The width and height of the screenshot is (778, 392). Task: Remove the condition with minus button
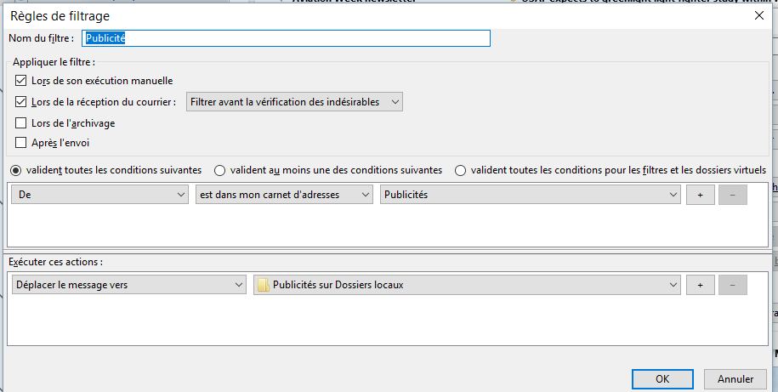click(732, 195)
